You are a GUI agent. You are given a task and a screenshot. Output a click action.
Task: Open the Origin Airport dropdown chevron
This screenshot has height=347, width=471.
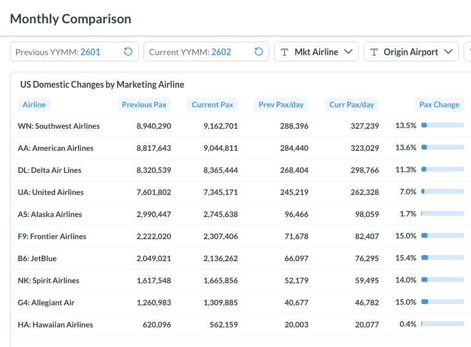coord(448,52)
